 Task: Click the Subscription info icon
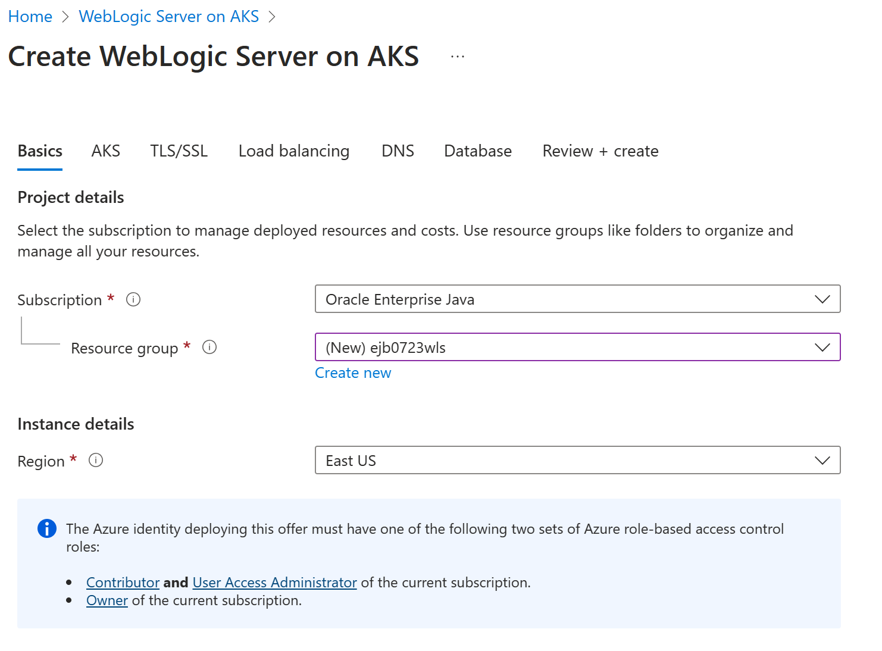(133, 299)
